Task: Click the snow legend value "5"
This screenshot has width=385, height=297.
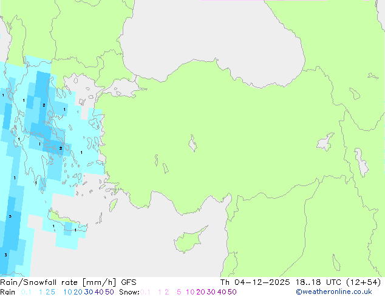Action: (x=179, y=292)
